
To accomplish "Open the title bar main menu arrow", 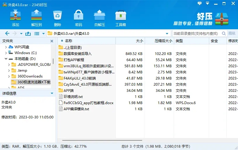I will pos(207,3).
